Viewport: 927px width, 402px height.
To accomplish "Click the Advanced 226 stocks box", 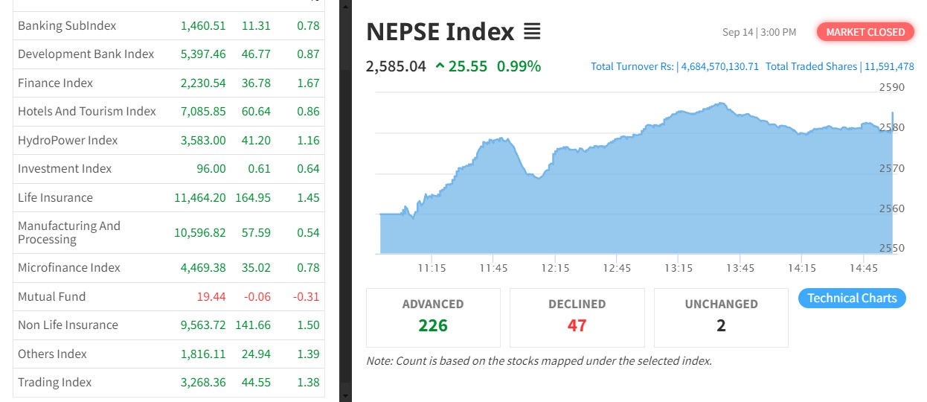I will pyautogui.click(x=433, y=317).
